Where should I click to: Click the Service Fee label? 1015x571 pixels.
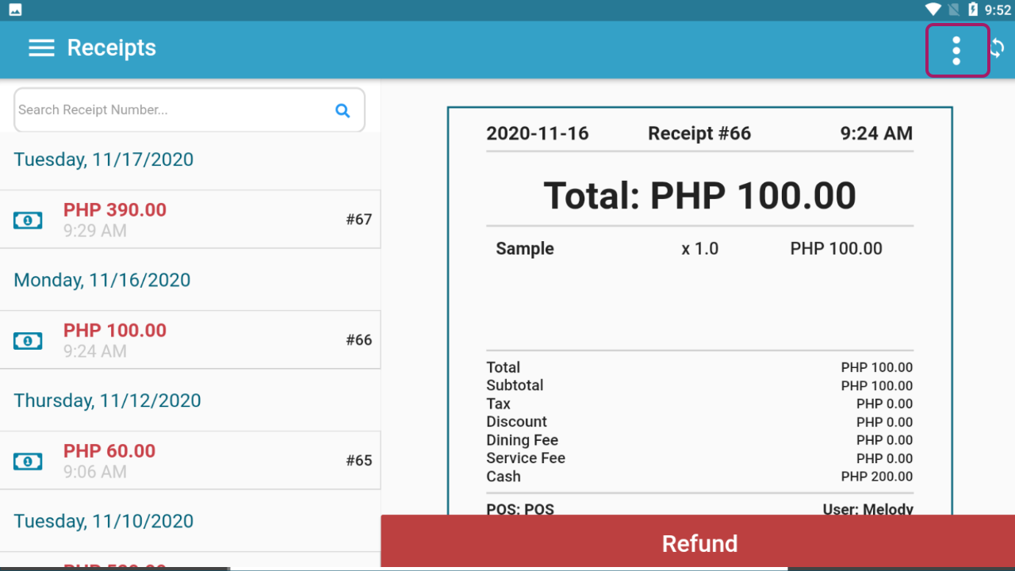526,458
